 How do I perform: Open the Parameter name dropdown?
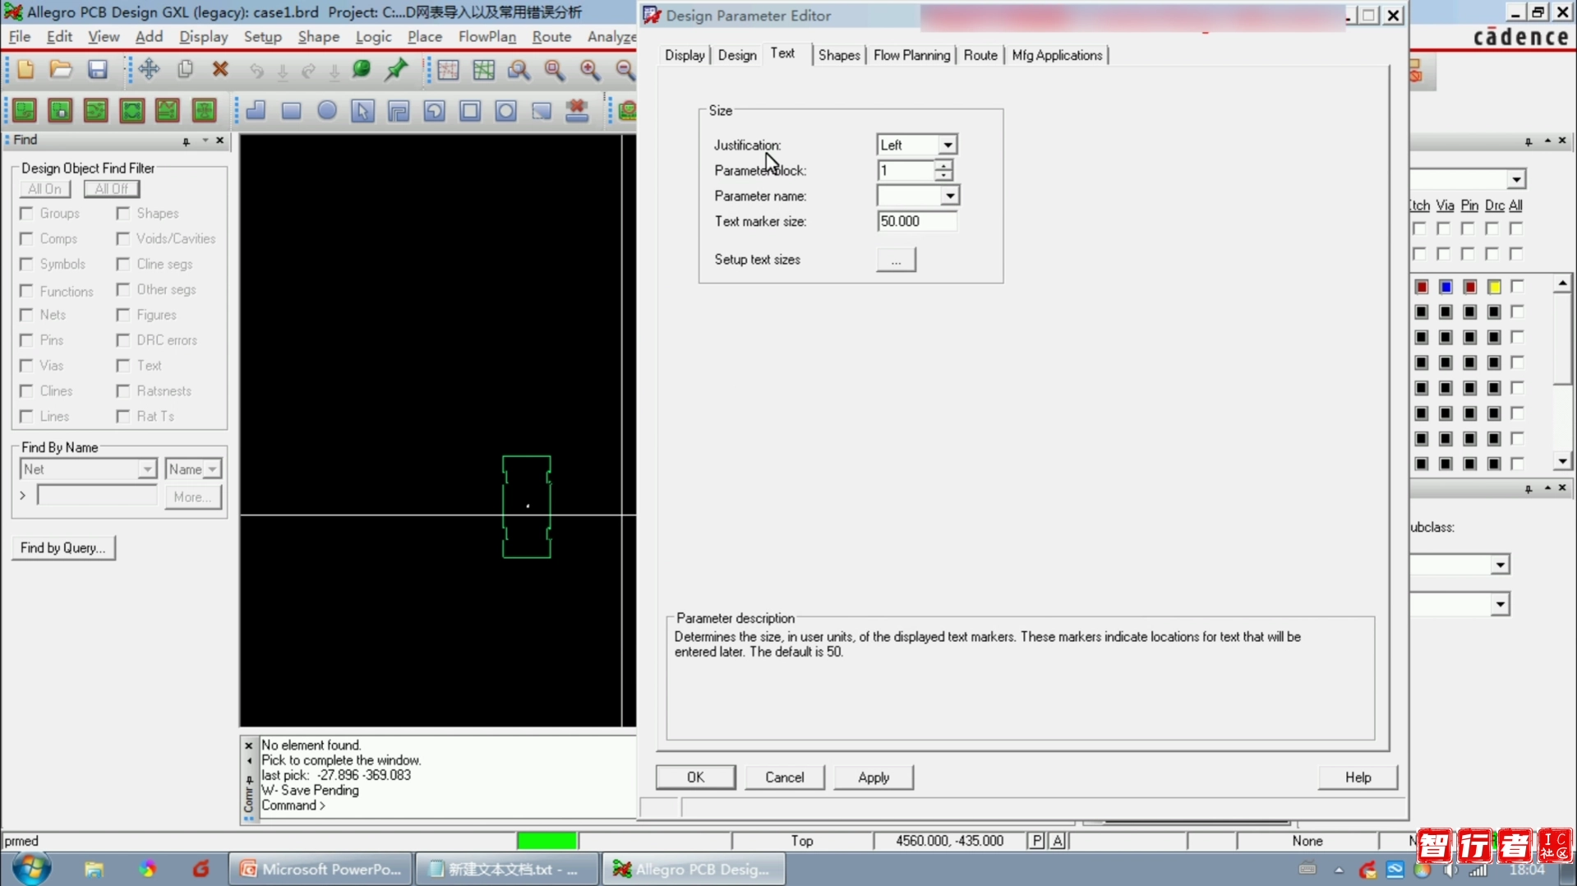pyautogui.click(x=949, y=196)
